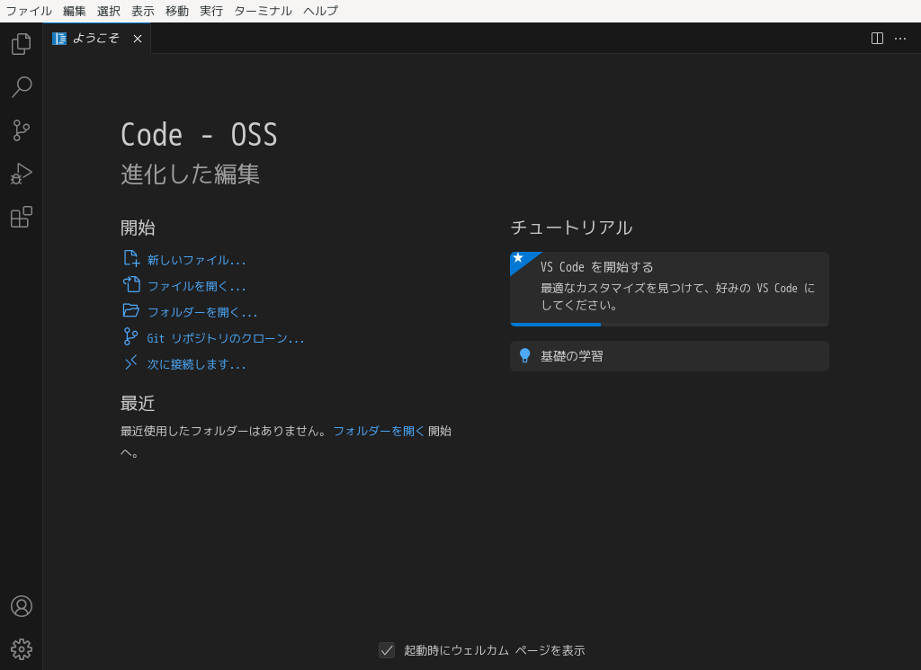Open the Search view icon

[x=22, y=87]
